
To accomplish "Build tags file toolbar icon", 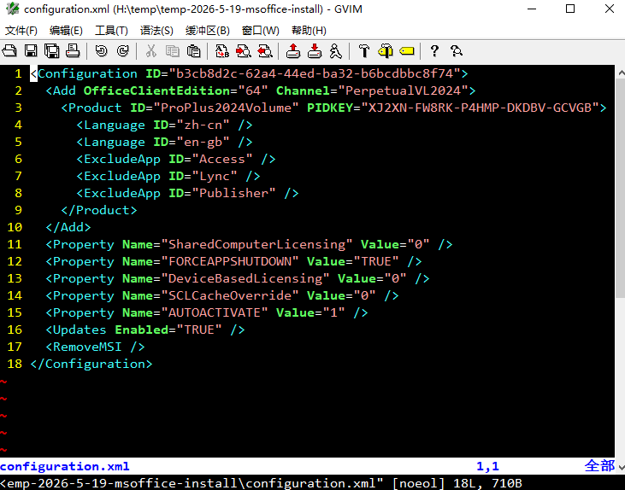I will [x=386, y=51].
